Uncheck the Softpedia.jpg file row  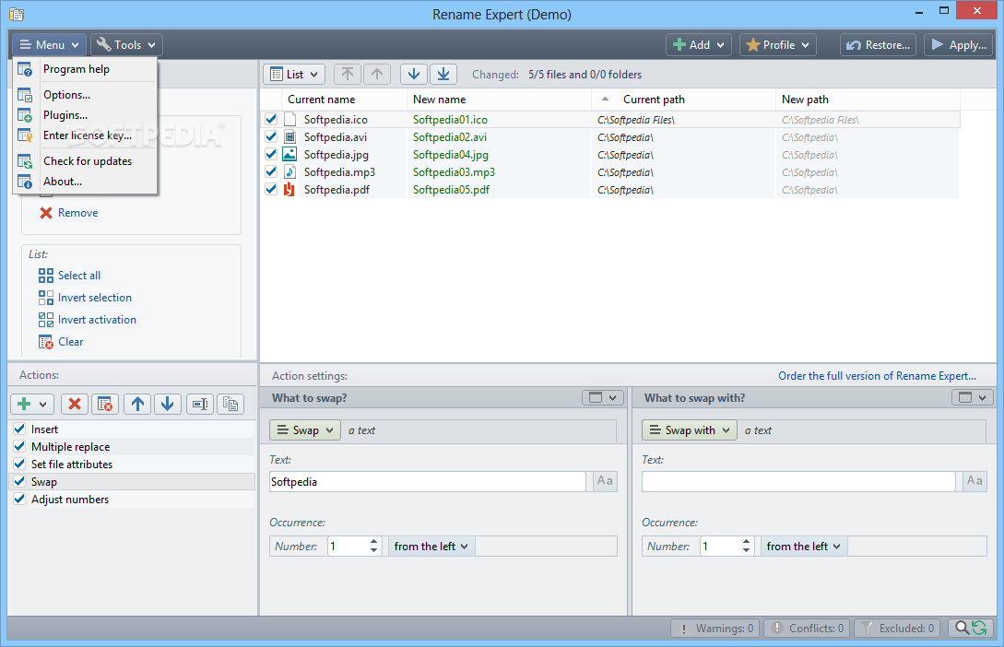[x=271, y=154]
